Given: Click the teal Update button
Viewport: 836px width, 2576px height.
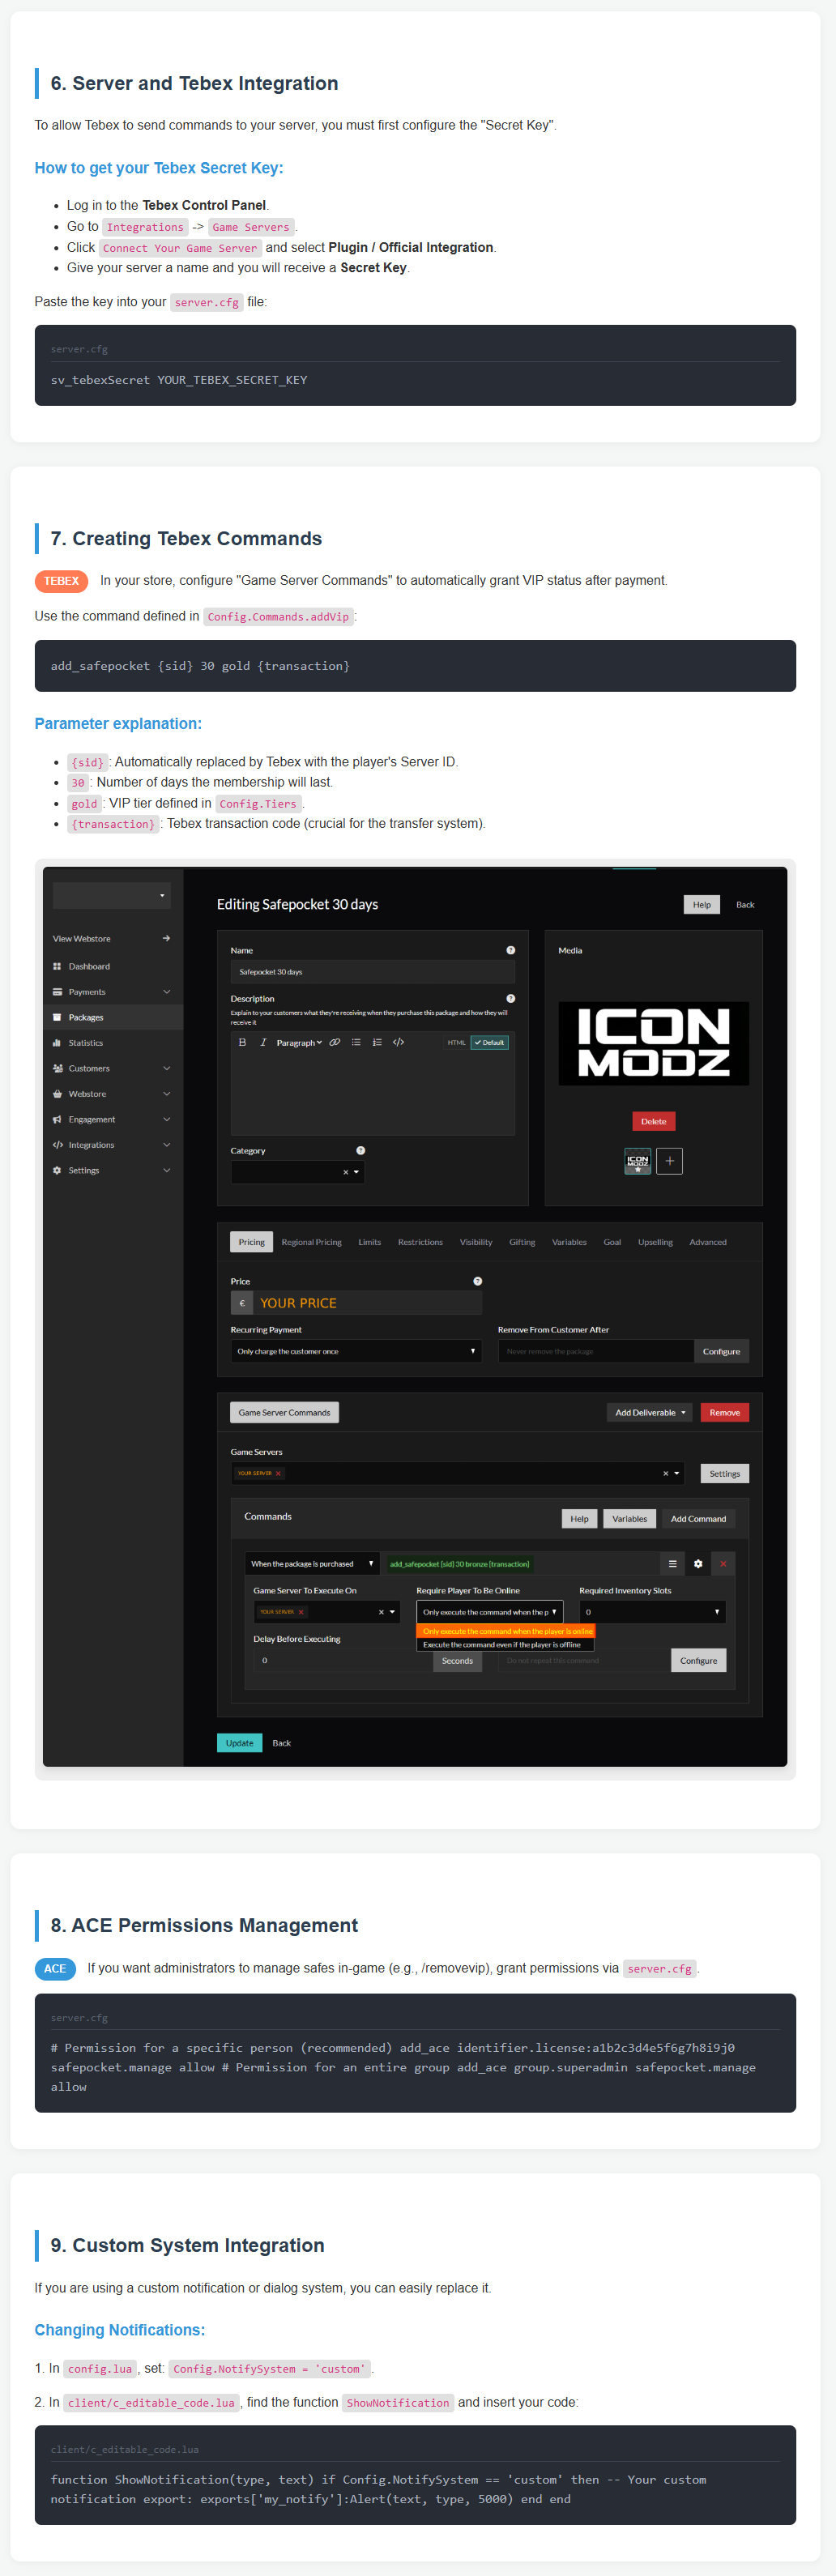Looking at the screenshot, I should [240, 1743].
